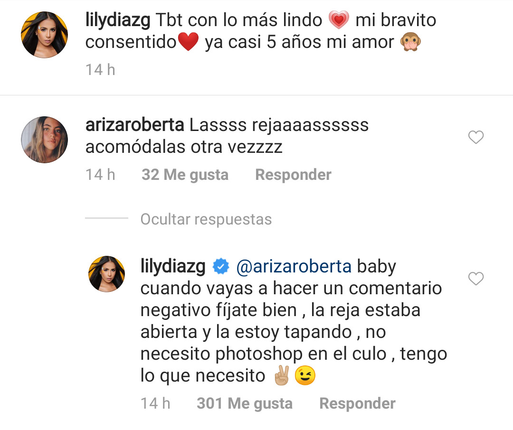Open the arizaroberta username on the comment
The height and width of the screenshot is (430, 513).
pyautogui.click(x=134, y=125)
